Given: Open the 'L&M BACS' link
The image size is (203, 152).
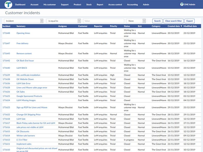Looking at the screenshot, I should point(22,68).
